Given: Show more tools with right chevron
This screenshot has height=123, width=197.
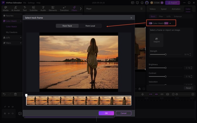Looking at the screenshot, I should click(x=81, y=9).
